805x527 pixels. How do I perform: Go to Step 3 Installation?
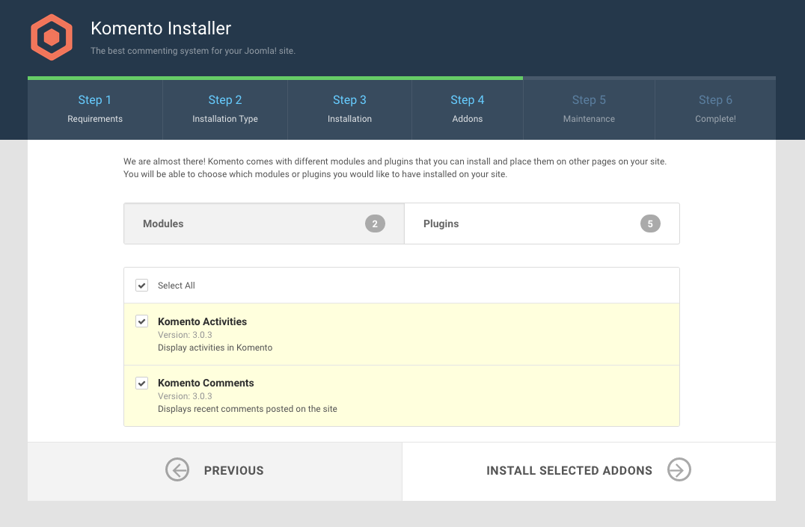[349, 109]
